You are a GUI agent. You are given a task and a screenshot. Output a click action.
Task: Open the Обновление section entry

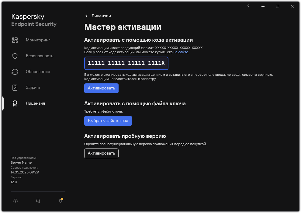point(37,72)
